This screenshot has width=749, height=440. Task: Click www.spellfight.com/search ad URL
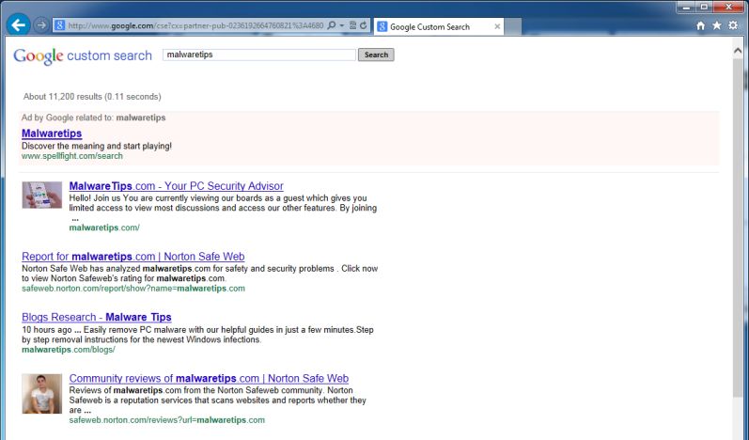(x=72, y=156)
